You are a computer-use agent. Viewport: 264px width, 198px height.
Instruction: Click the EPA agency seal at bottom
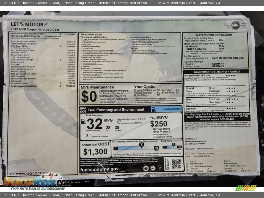[x=146, y=168]
